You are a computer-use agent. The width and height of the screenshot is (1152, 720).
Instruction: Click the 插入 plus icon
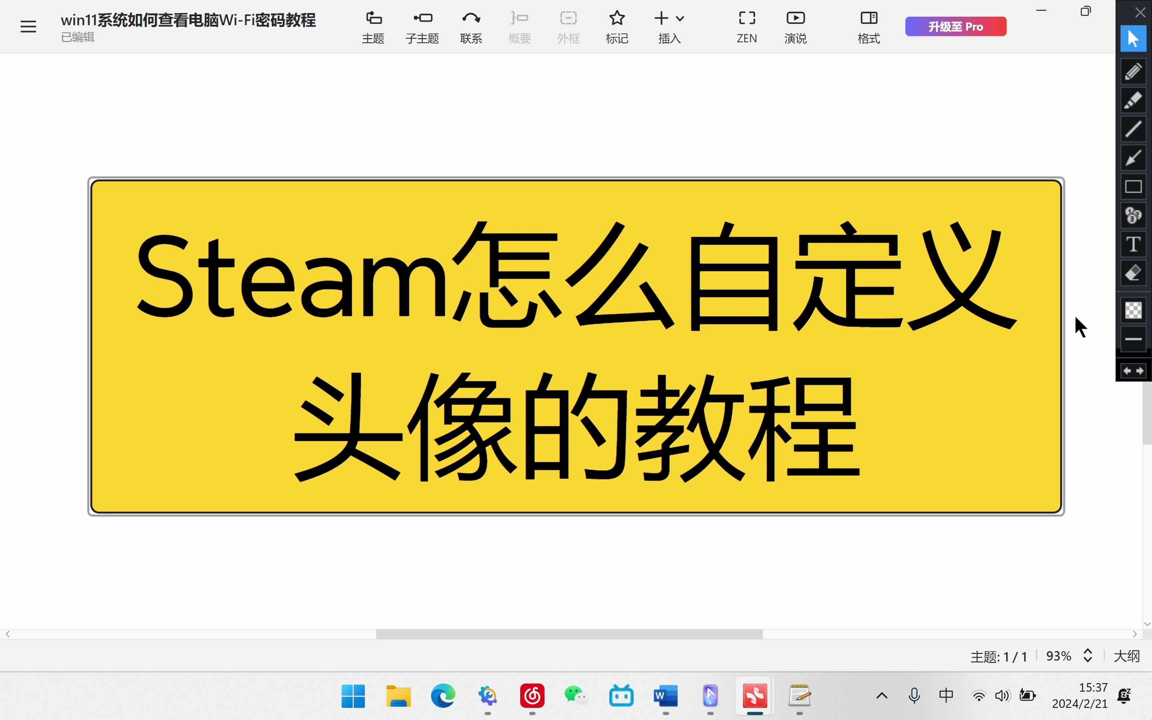point(661,19)
